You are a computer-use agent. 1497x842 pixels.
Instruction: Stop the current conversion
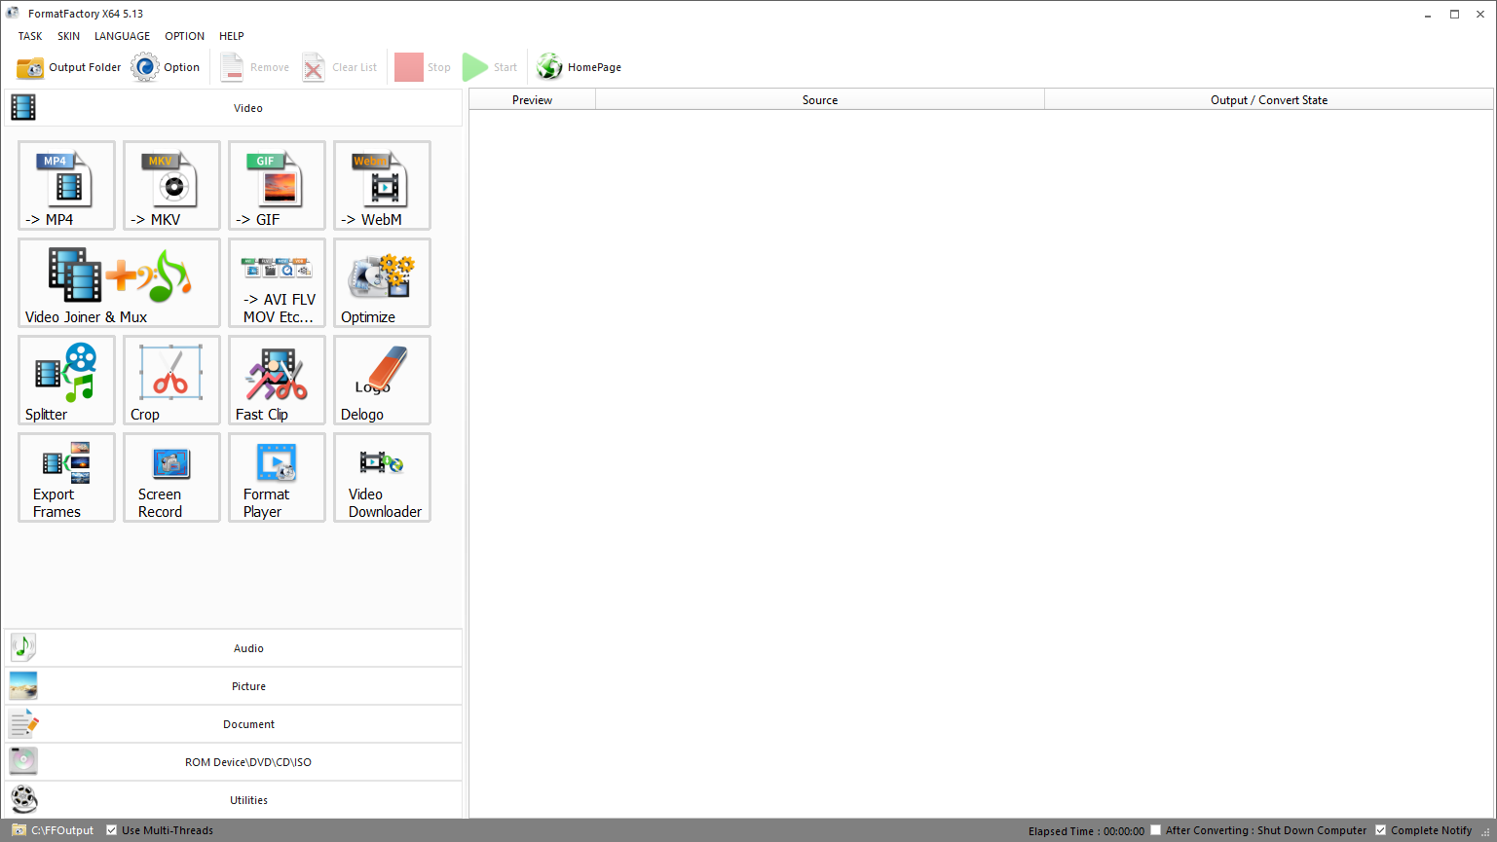(x=423, y=67)
